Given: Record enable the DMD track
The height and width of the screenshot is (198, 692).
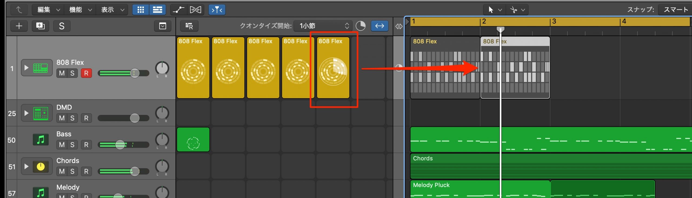Looking at the screenshot, I should pos(86,118).
